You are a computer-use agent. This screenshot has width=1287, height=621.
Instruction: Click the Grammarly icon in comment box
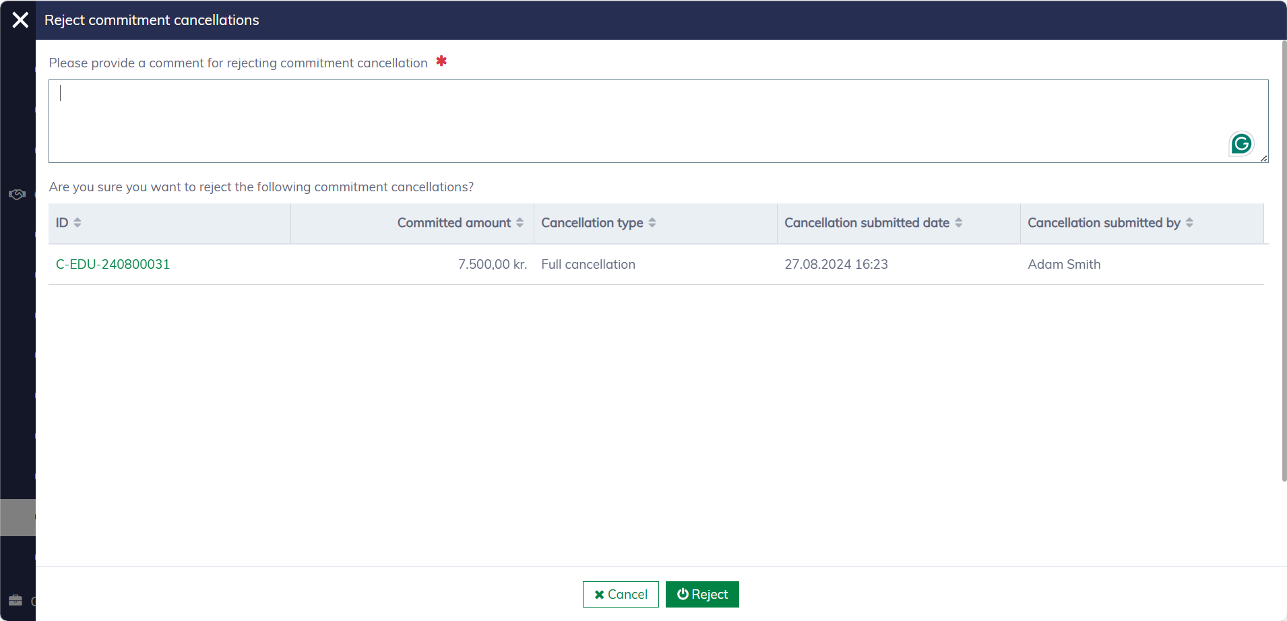1241,143
